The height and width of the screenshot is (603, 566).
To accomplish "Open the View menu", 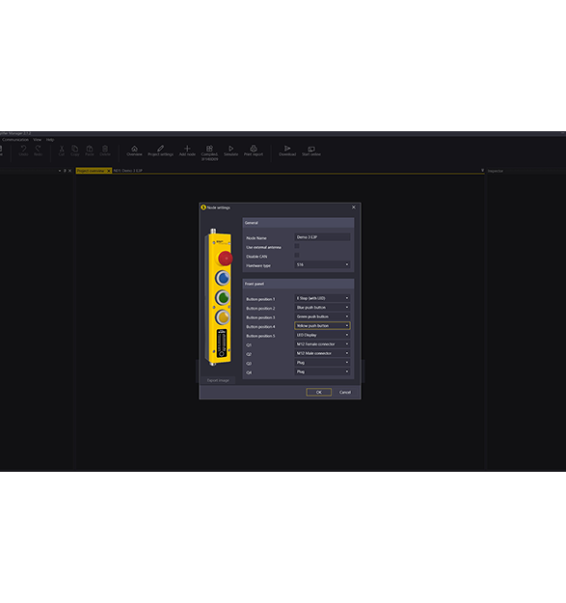I will point(38,140).
